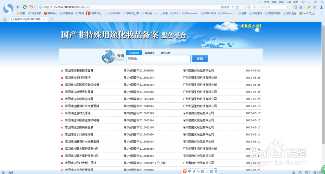Open the 文件 menu
Image resolution: width=325 pixels, height=174 pixels.
click(266, 2)
